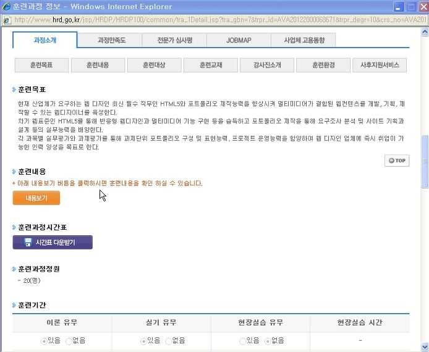The width and height of the screenshot is (429, 352).
Task: Click the page icon in address bar
Action: [7, 20]
